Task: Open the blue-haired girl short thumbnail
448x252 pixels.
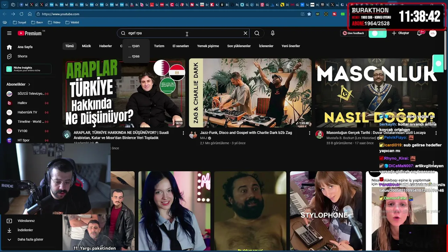Action: [x=174, y=211]
